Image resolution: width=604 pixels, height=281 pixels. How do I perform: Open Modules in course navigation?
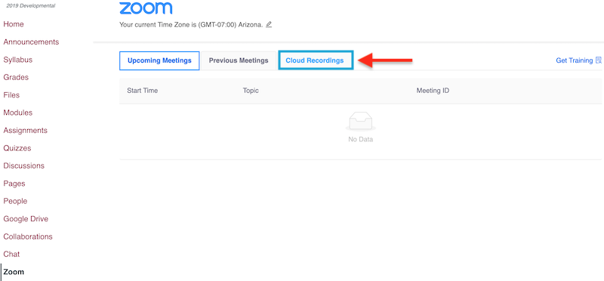click(x=17, y=113)
